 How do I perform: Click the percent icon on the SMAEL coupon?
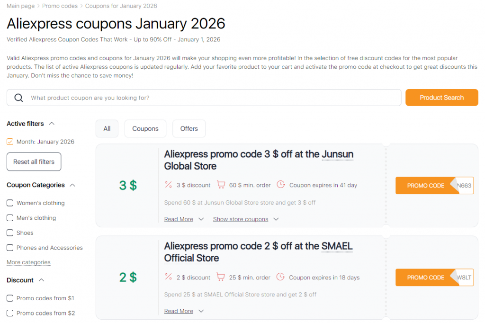(168, 277)
